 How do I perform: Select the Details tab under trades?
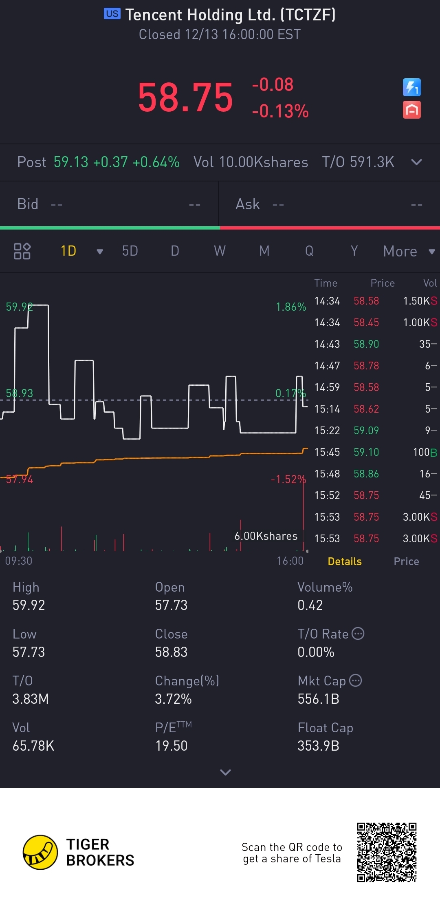coord(345,561)
